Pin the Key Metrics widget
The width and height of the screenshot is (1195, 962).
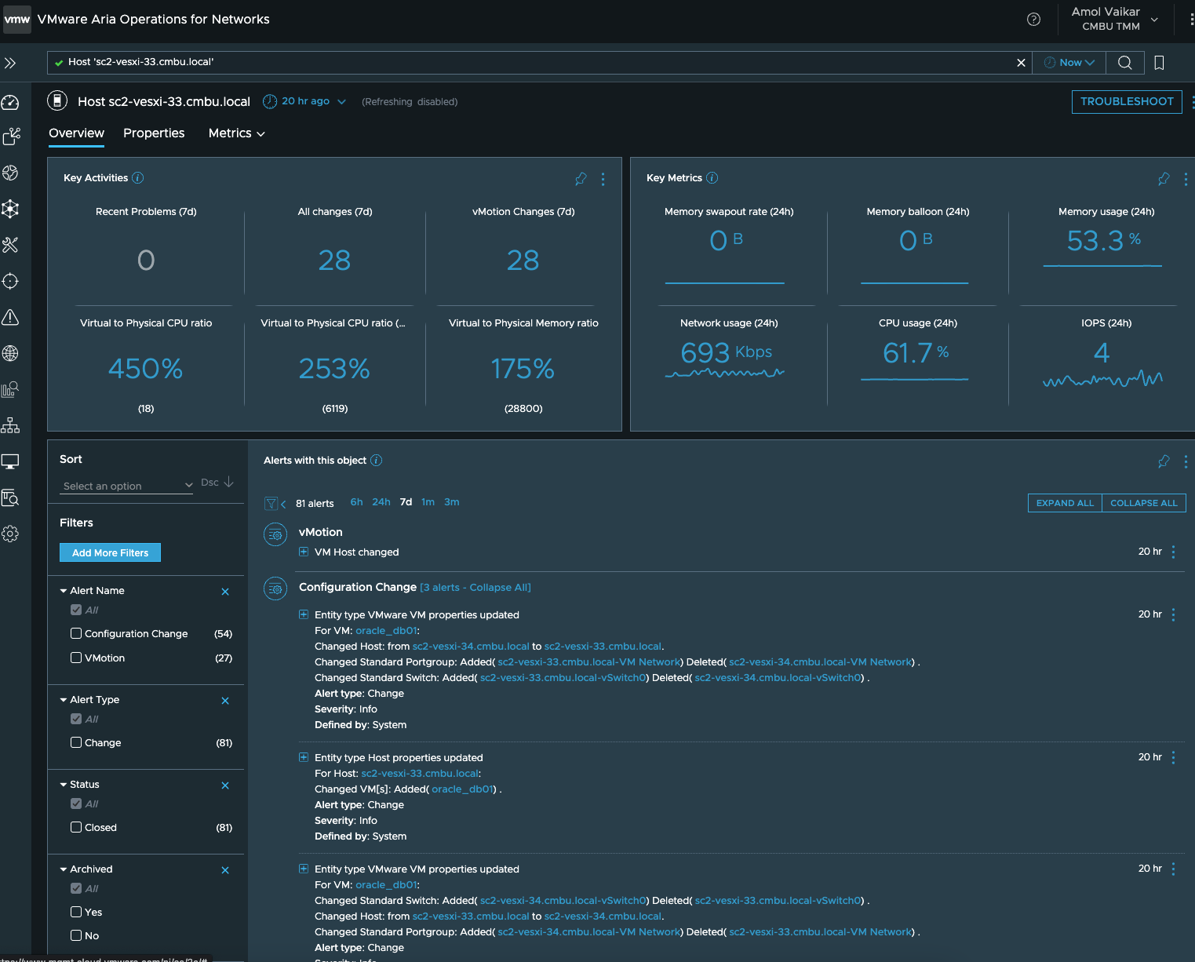[1164, 179]
